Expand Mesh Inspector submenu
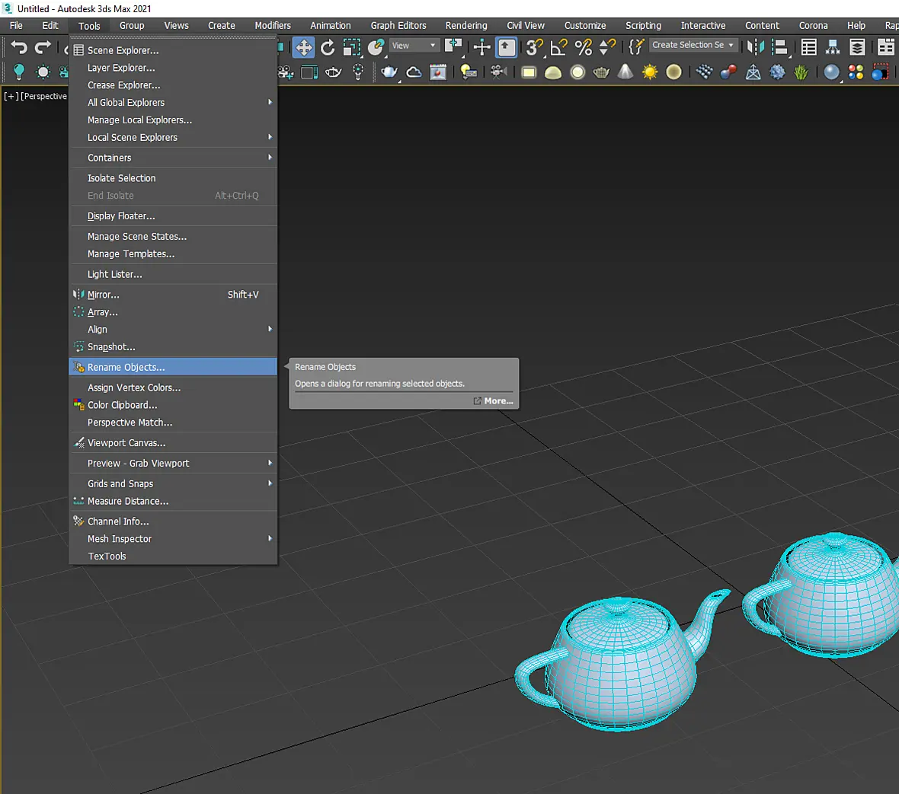The width and height of the screenshot is (899, 794). (x=173, y=539)
